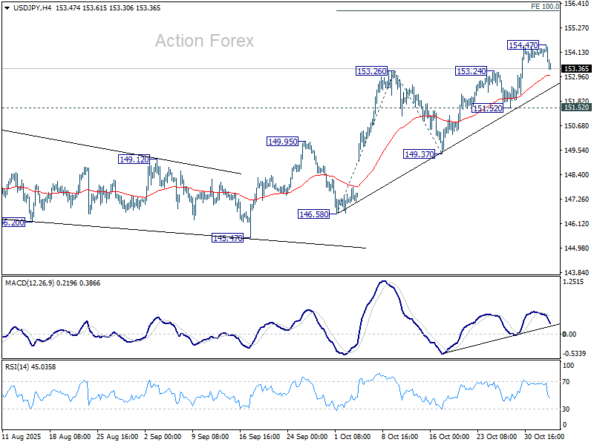Select the 149.370 low price label

[x=419, y=154]
